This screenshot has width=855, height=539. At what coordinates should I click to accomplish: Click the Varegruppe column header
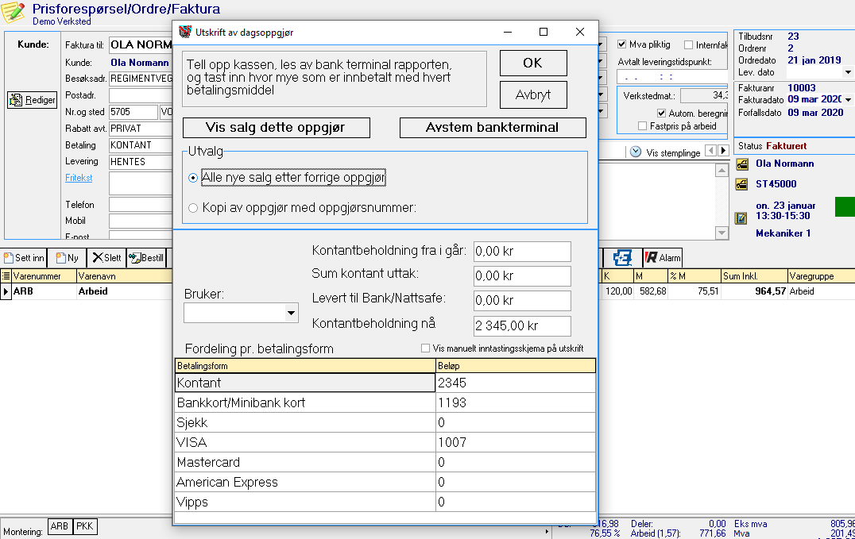(x=821, y=276)
